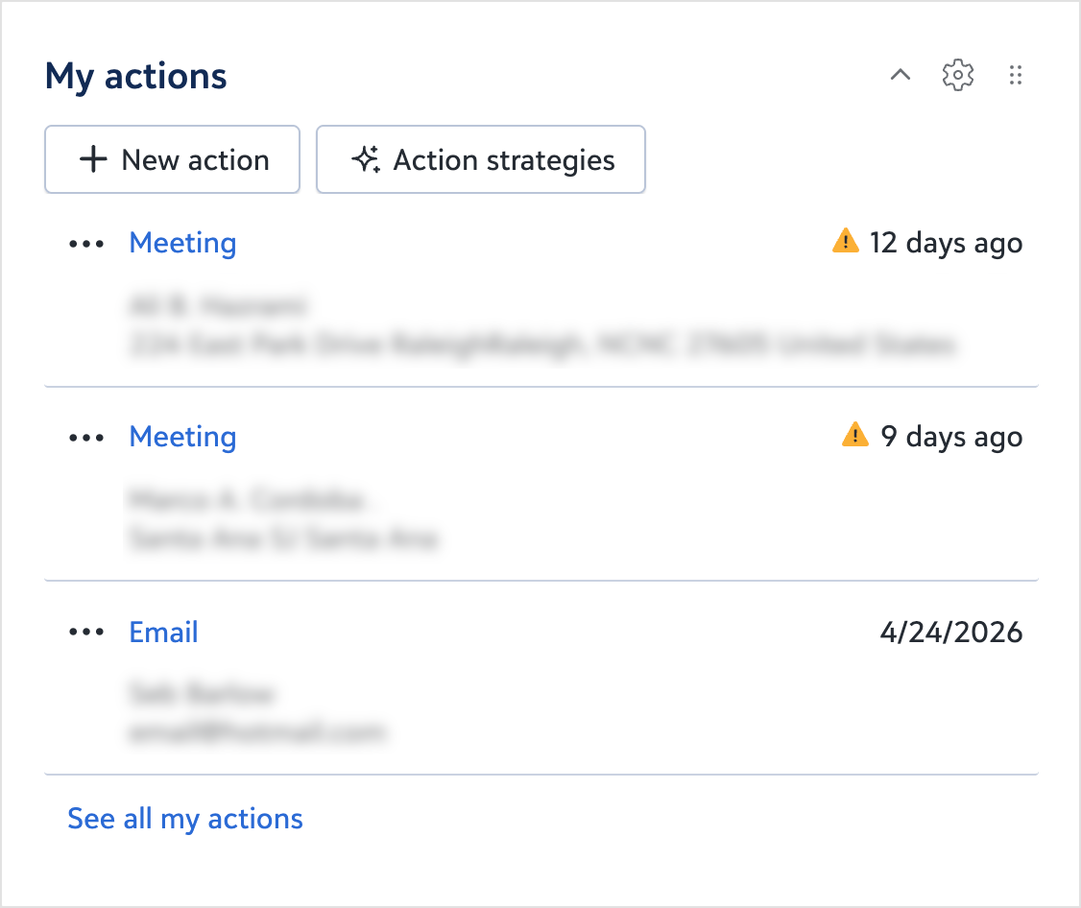Click the 9 days ago overdue label
1081x908 pixels.
pyautogui.click(x=951, y=438)
